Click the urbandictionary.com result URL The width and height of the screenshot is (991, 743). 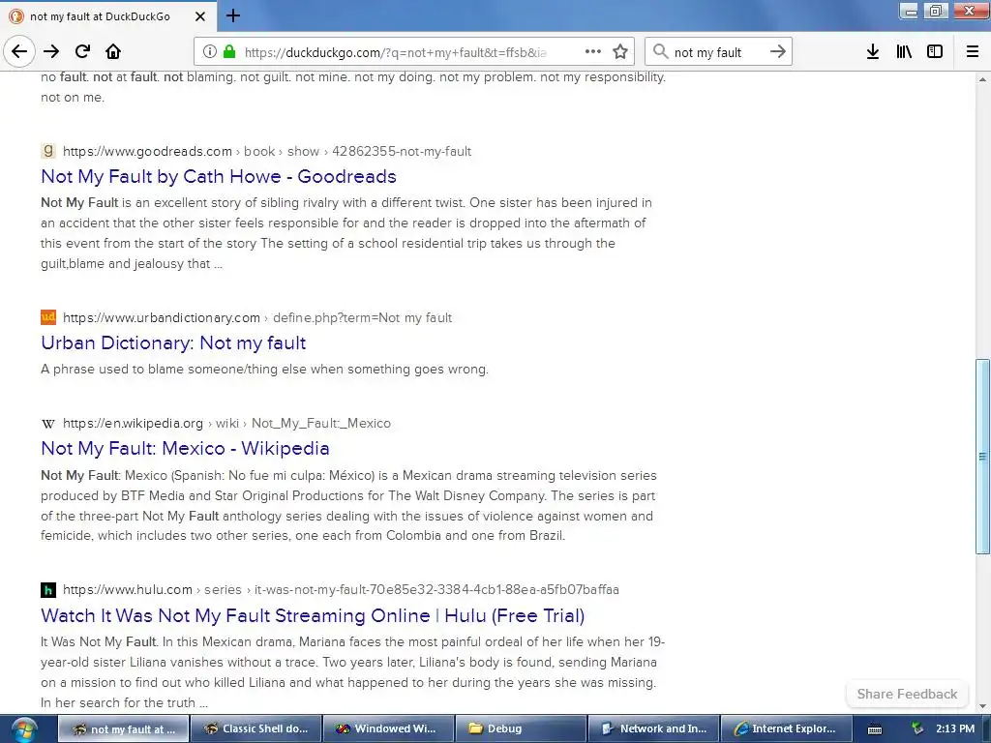pos(257,317)
